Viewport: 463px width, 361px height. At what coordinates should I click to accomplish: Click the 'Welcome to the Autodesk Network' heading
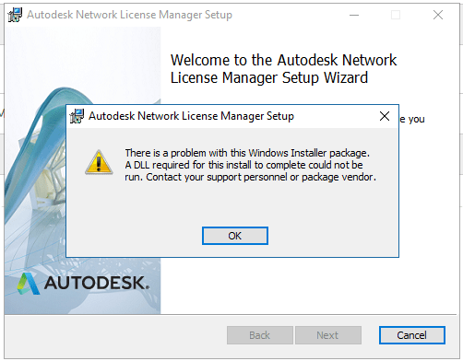tap(283, 60)
